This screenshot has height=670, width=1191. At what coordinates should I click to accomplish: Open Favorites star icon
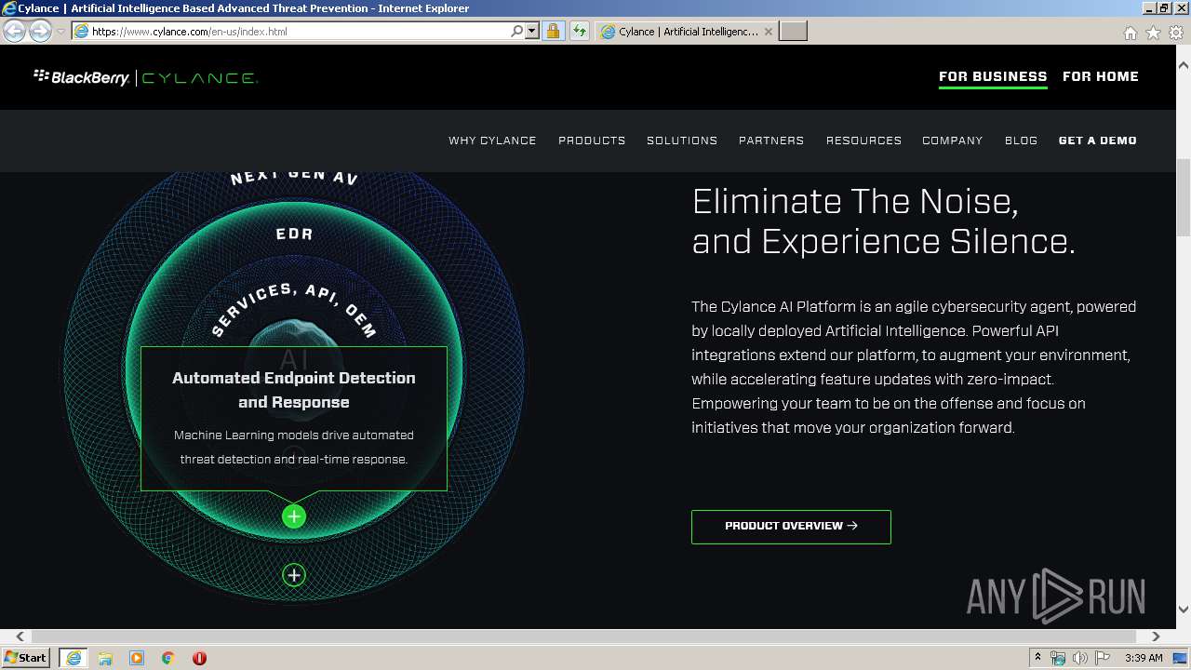pyautogui.click(x=1153, y=33)
